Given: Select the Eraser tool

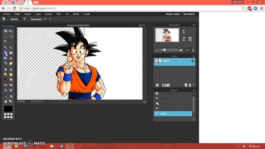Looking at the screenshot, I should pos(5,53).
